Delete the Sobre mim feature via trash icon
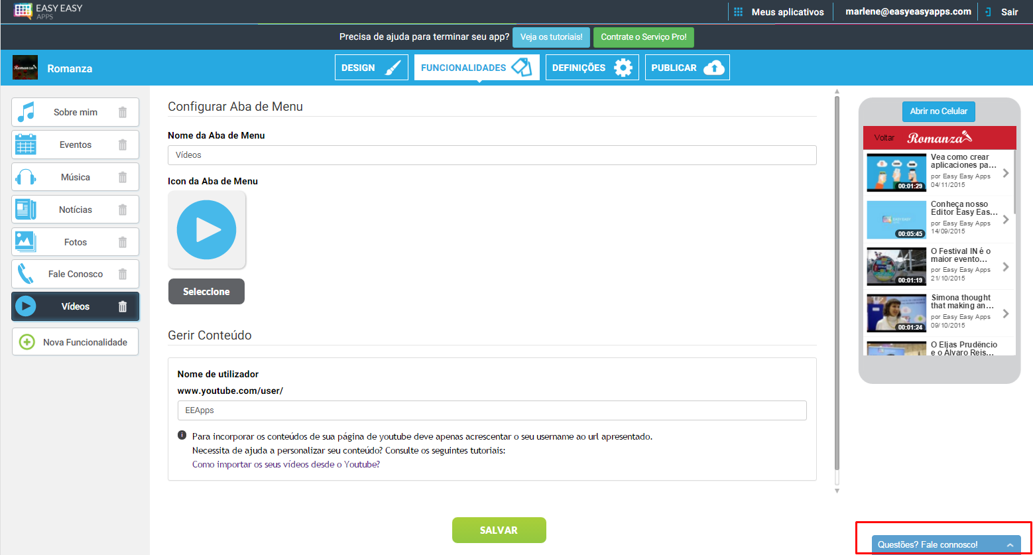 point(123,112)
